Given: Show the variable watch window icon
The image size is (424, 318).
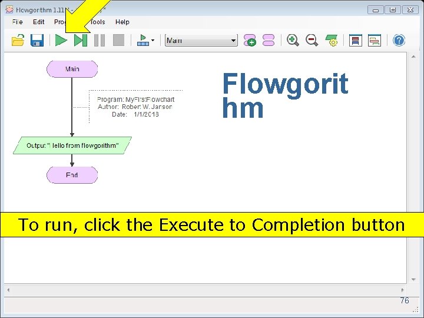Looking at the screenshot, I should (375, 41).
